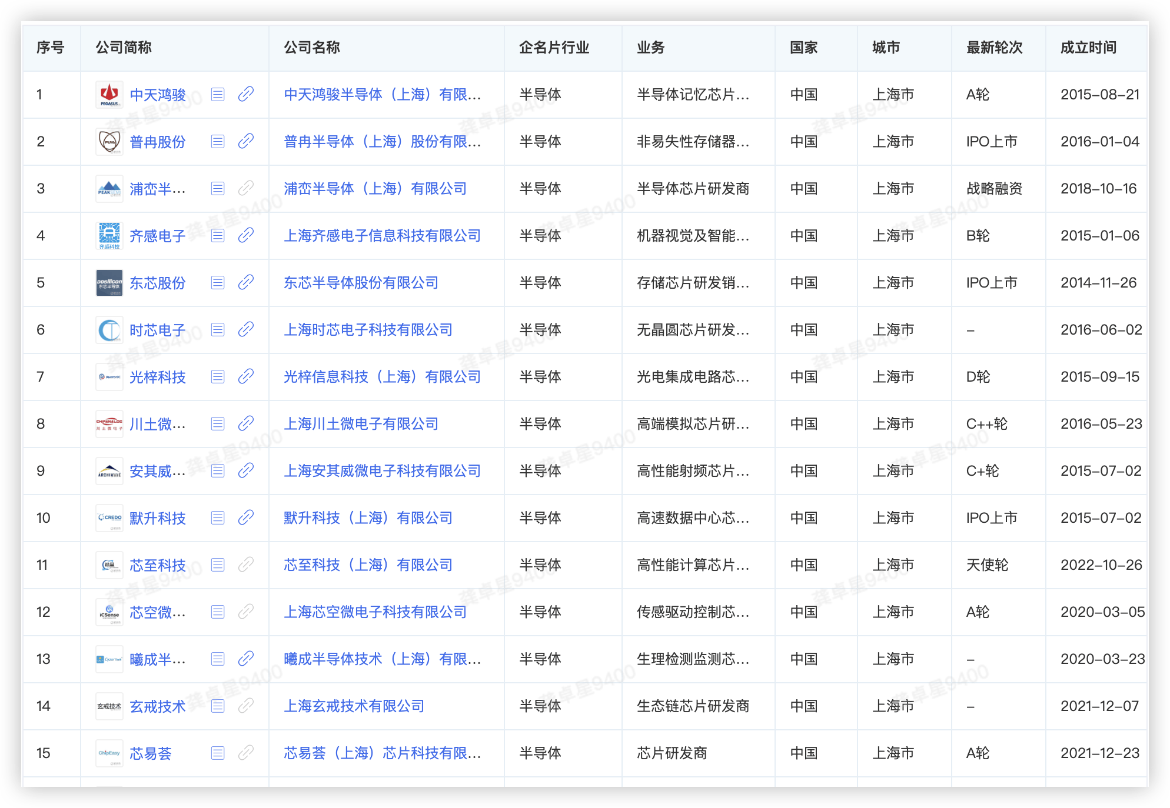The width and height of the screenshot is (1170, 808).
Task: Click the link icon for 东芯股份
Action: point(246,282)
